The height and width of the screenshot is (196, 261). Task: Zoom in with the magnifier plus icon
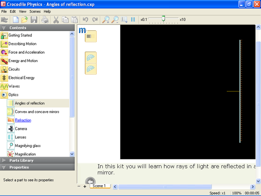point(106,20)
